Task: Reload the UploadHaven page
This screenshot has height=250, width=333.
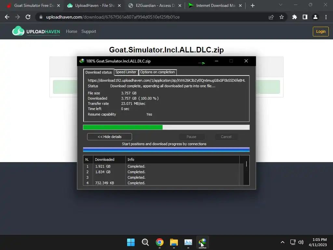Action: tap(28, 17)
